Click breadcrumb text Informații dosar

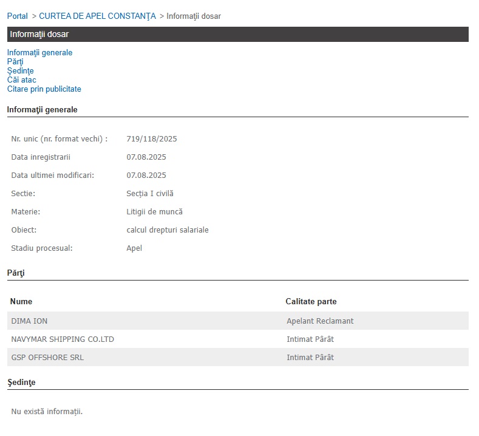[194, 16]
